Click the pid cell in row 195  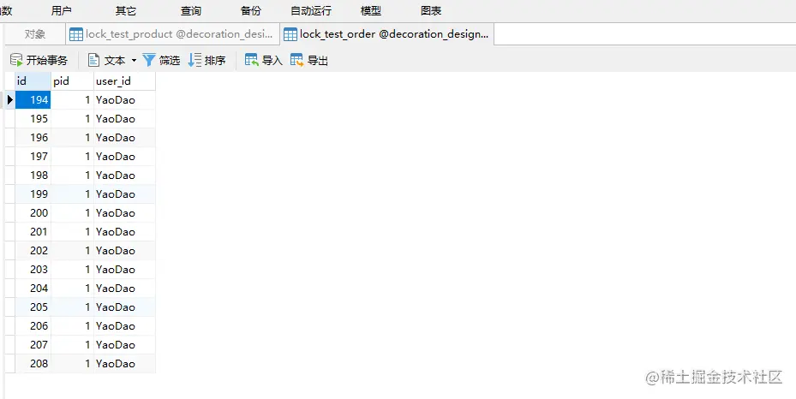click(72, 119)
